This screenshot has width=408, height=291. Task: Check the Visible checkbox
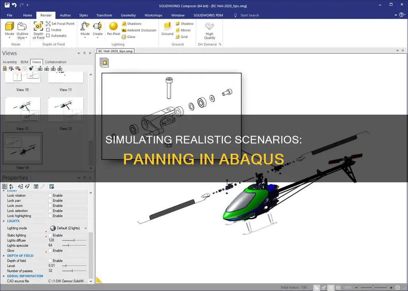tap(48, 30)
